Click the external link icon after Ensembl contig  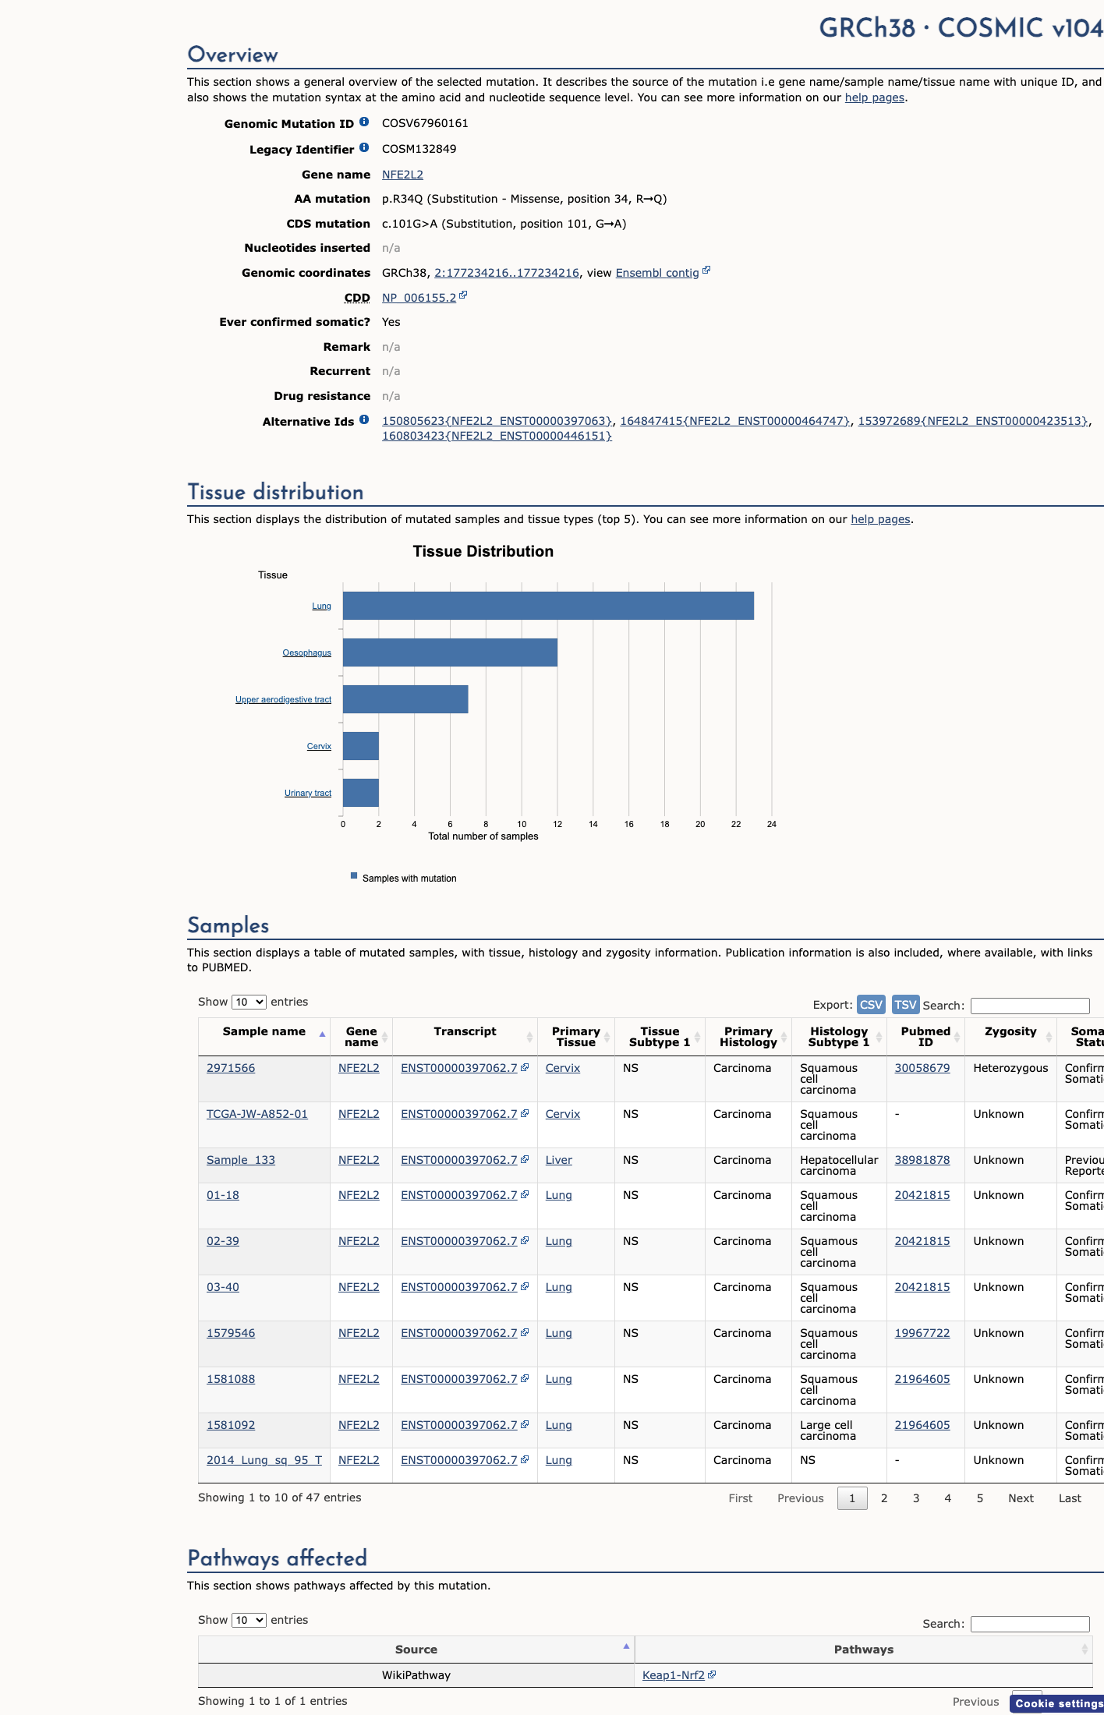(706, 270)
